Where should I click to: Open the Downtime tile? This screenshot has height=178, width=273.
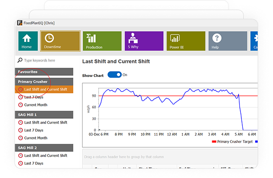click(60, 41)
